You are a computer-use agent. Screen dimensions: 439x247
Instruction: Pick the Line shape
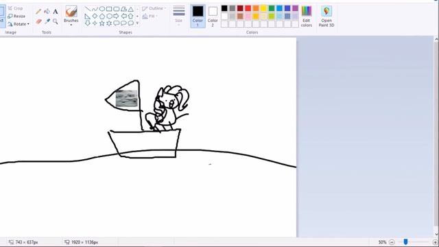[x=88, y=9]
